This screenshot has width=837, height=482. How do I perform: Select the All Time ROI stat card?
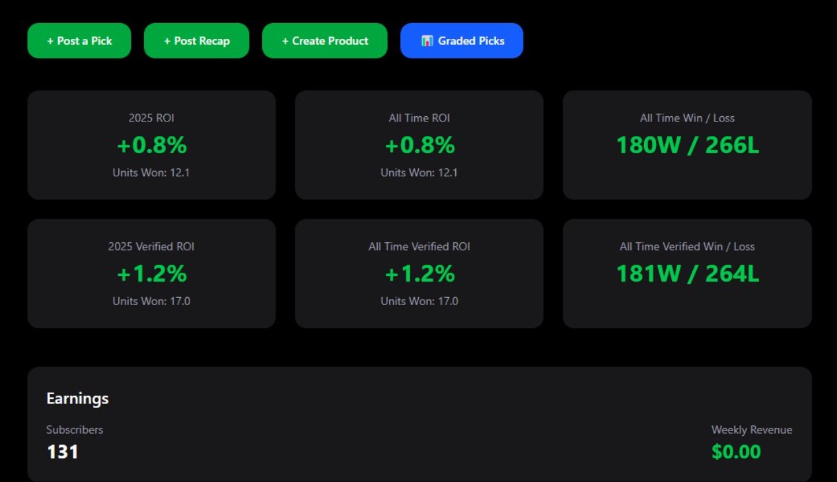[x=419, y=145]
